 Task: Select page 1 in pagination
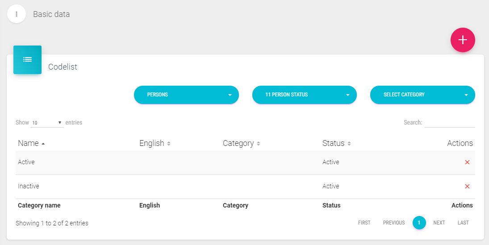coord(419,223)
